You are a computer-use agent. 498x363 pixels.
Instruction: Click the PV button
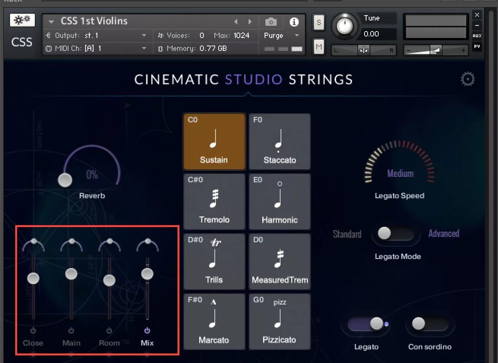click(477, 46)
